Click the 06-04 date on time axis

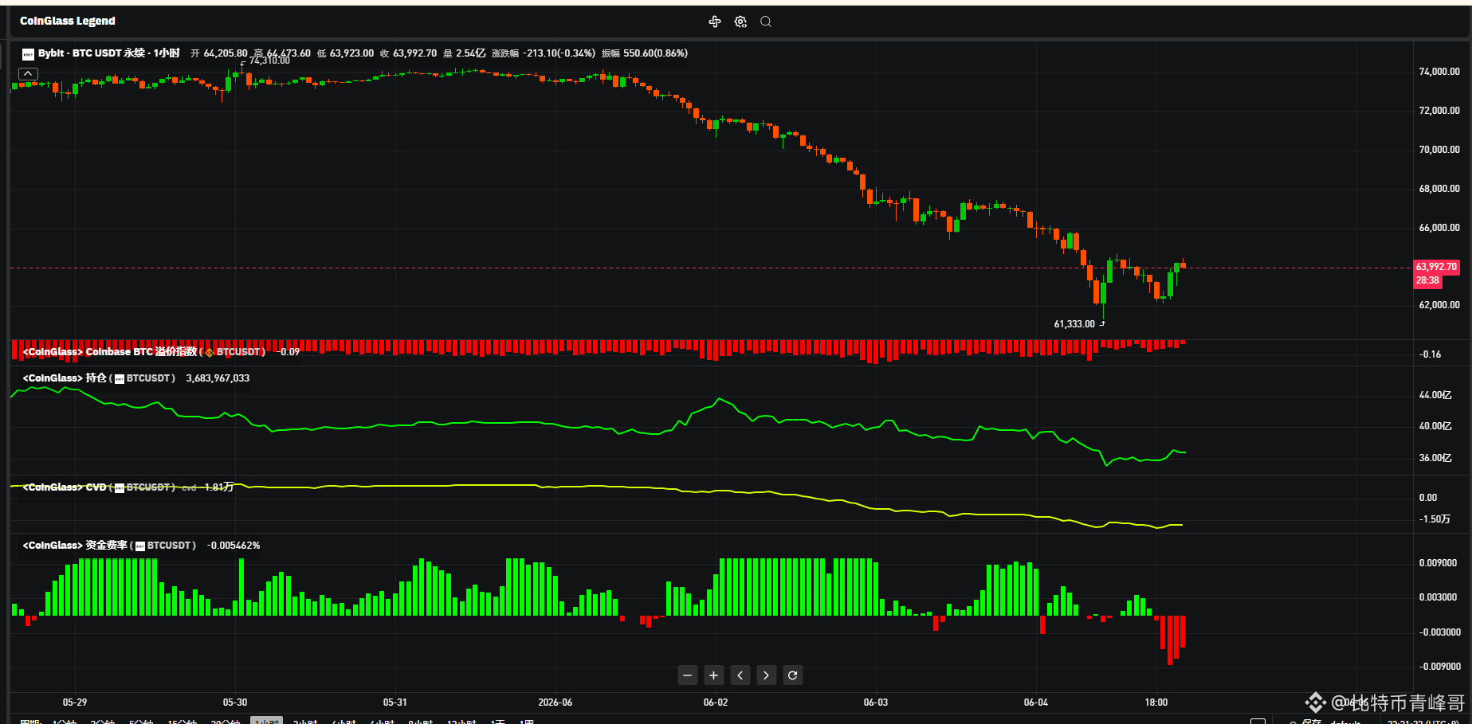(1036, 702)
